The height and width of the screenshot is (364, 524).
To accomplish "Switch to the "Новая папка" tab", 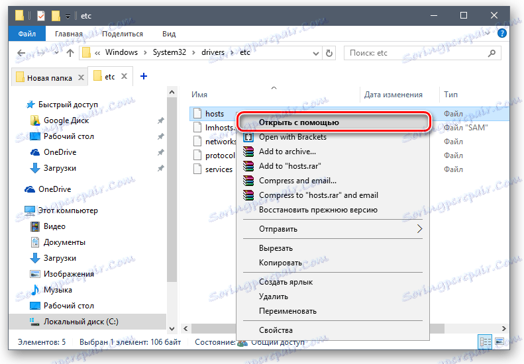I will pyautogui.click(x=49, y=77).
